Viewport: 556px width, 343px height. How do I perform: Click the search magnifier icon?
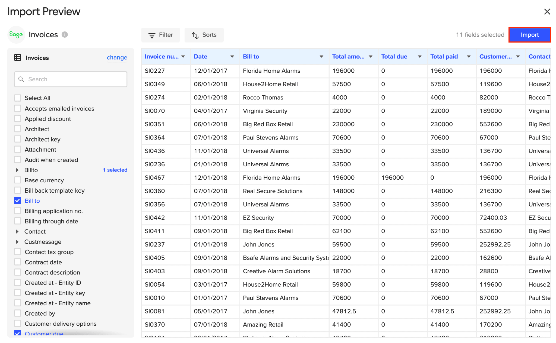21,79
